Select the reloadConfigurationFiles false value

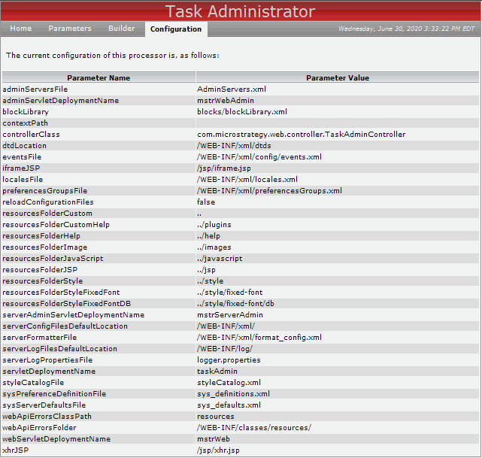pos(206,202)
